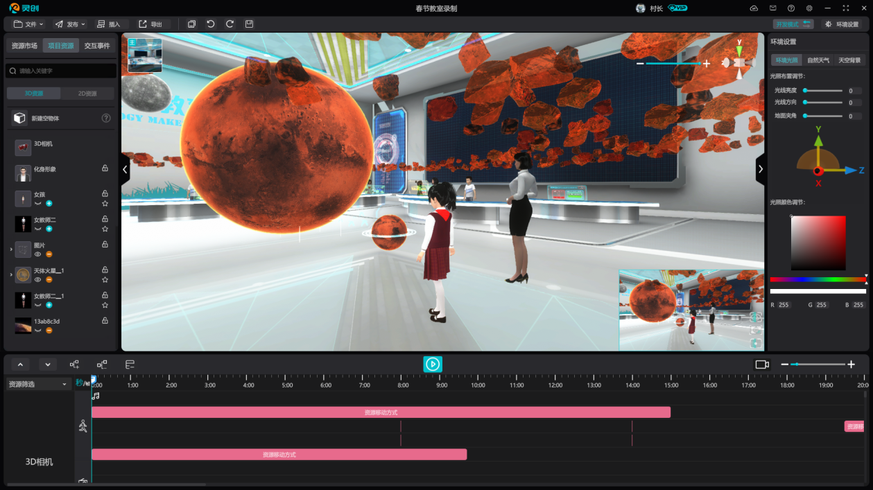Screen dimensions: 873x490
Task: Open the cloud sync icon in title bar
Action: point(754,8)
